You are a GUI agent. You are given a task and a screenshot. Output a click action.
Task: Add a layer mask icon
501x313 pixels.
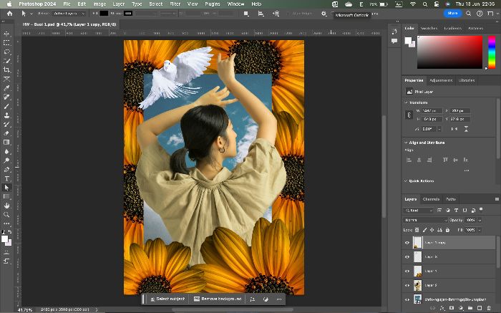coord(452,308)
